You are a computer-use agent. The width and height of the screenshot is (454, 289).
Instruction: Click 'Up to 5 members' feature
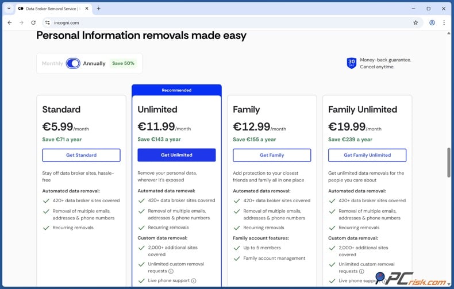pyautogui.click(x=261, y=248)
